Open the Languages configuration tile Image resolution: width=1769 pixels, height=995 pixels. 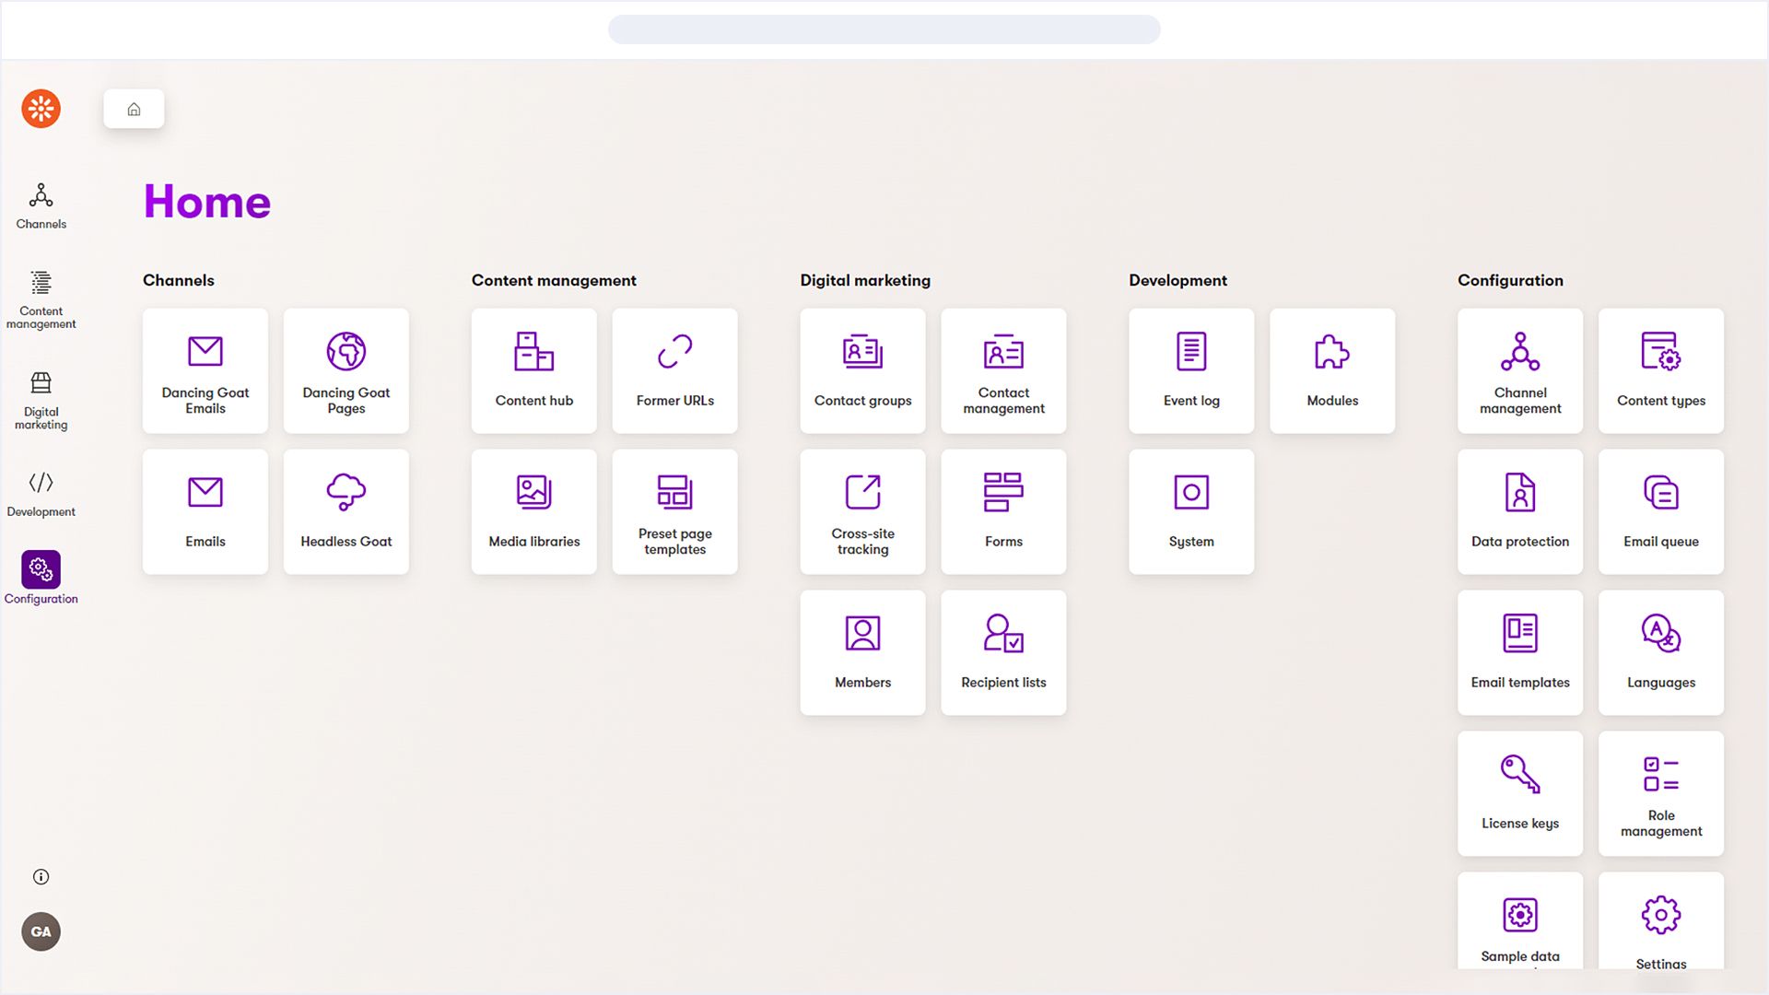[x=1660, y=652]
